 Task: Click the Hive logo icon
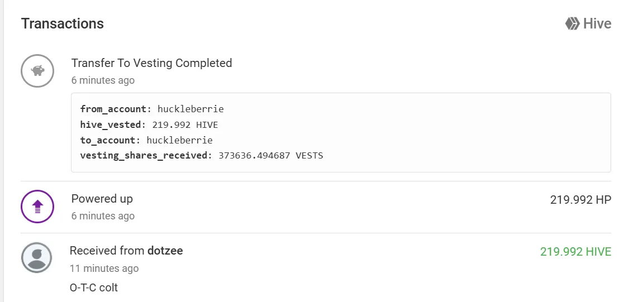click(x=572, y=23)
